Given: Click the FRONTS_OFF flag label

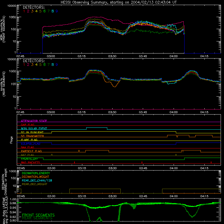Looking at the screenshot, I should tap(29, 159).
